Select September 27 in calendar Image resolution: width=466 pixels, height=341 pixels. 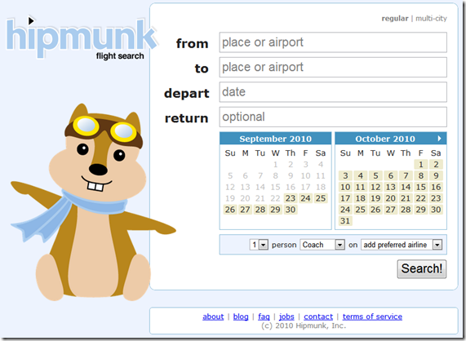tap(245, 210)
